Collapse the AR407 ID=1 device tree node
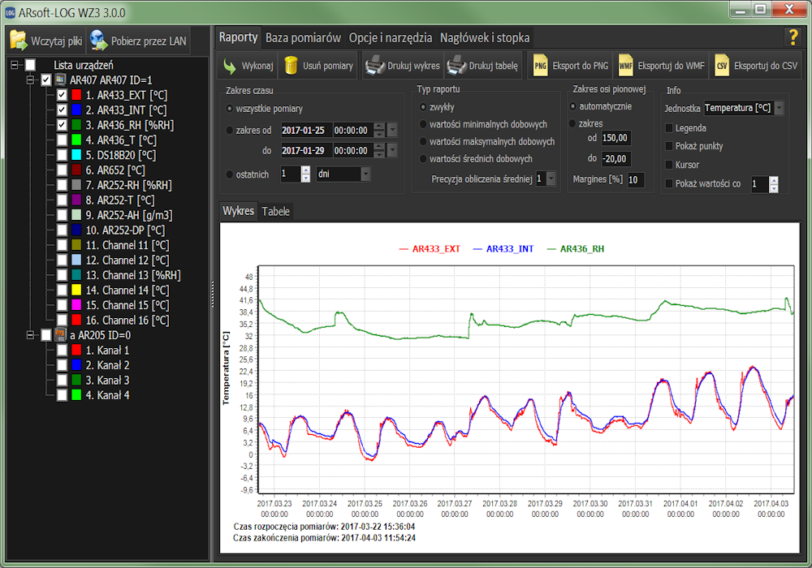This screenshot has height=568, width=812. (x=30, y=80)
